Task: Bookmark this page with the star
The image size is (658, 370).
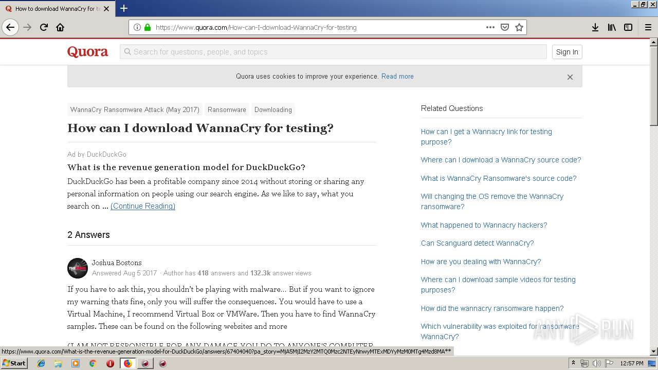Action: (519, 27)
